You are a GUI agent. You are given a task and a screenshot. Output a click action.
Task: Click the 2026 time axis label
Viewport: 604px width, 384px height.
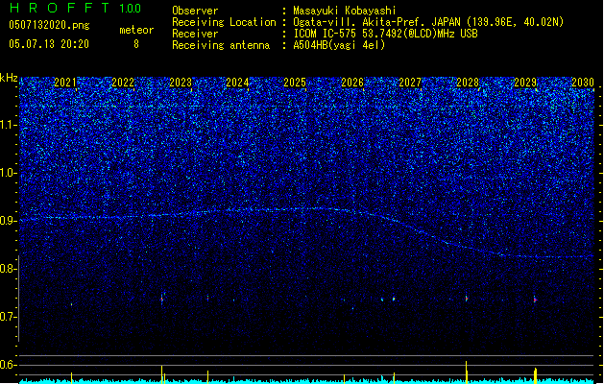pyautogui.click(x=352, y=83)
